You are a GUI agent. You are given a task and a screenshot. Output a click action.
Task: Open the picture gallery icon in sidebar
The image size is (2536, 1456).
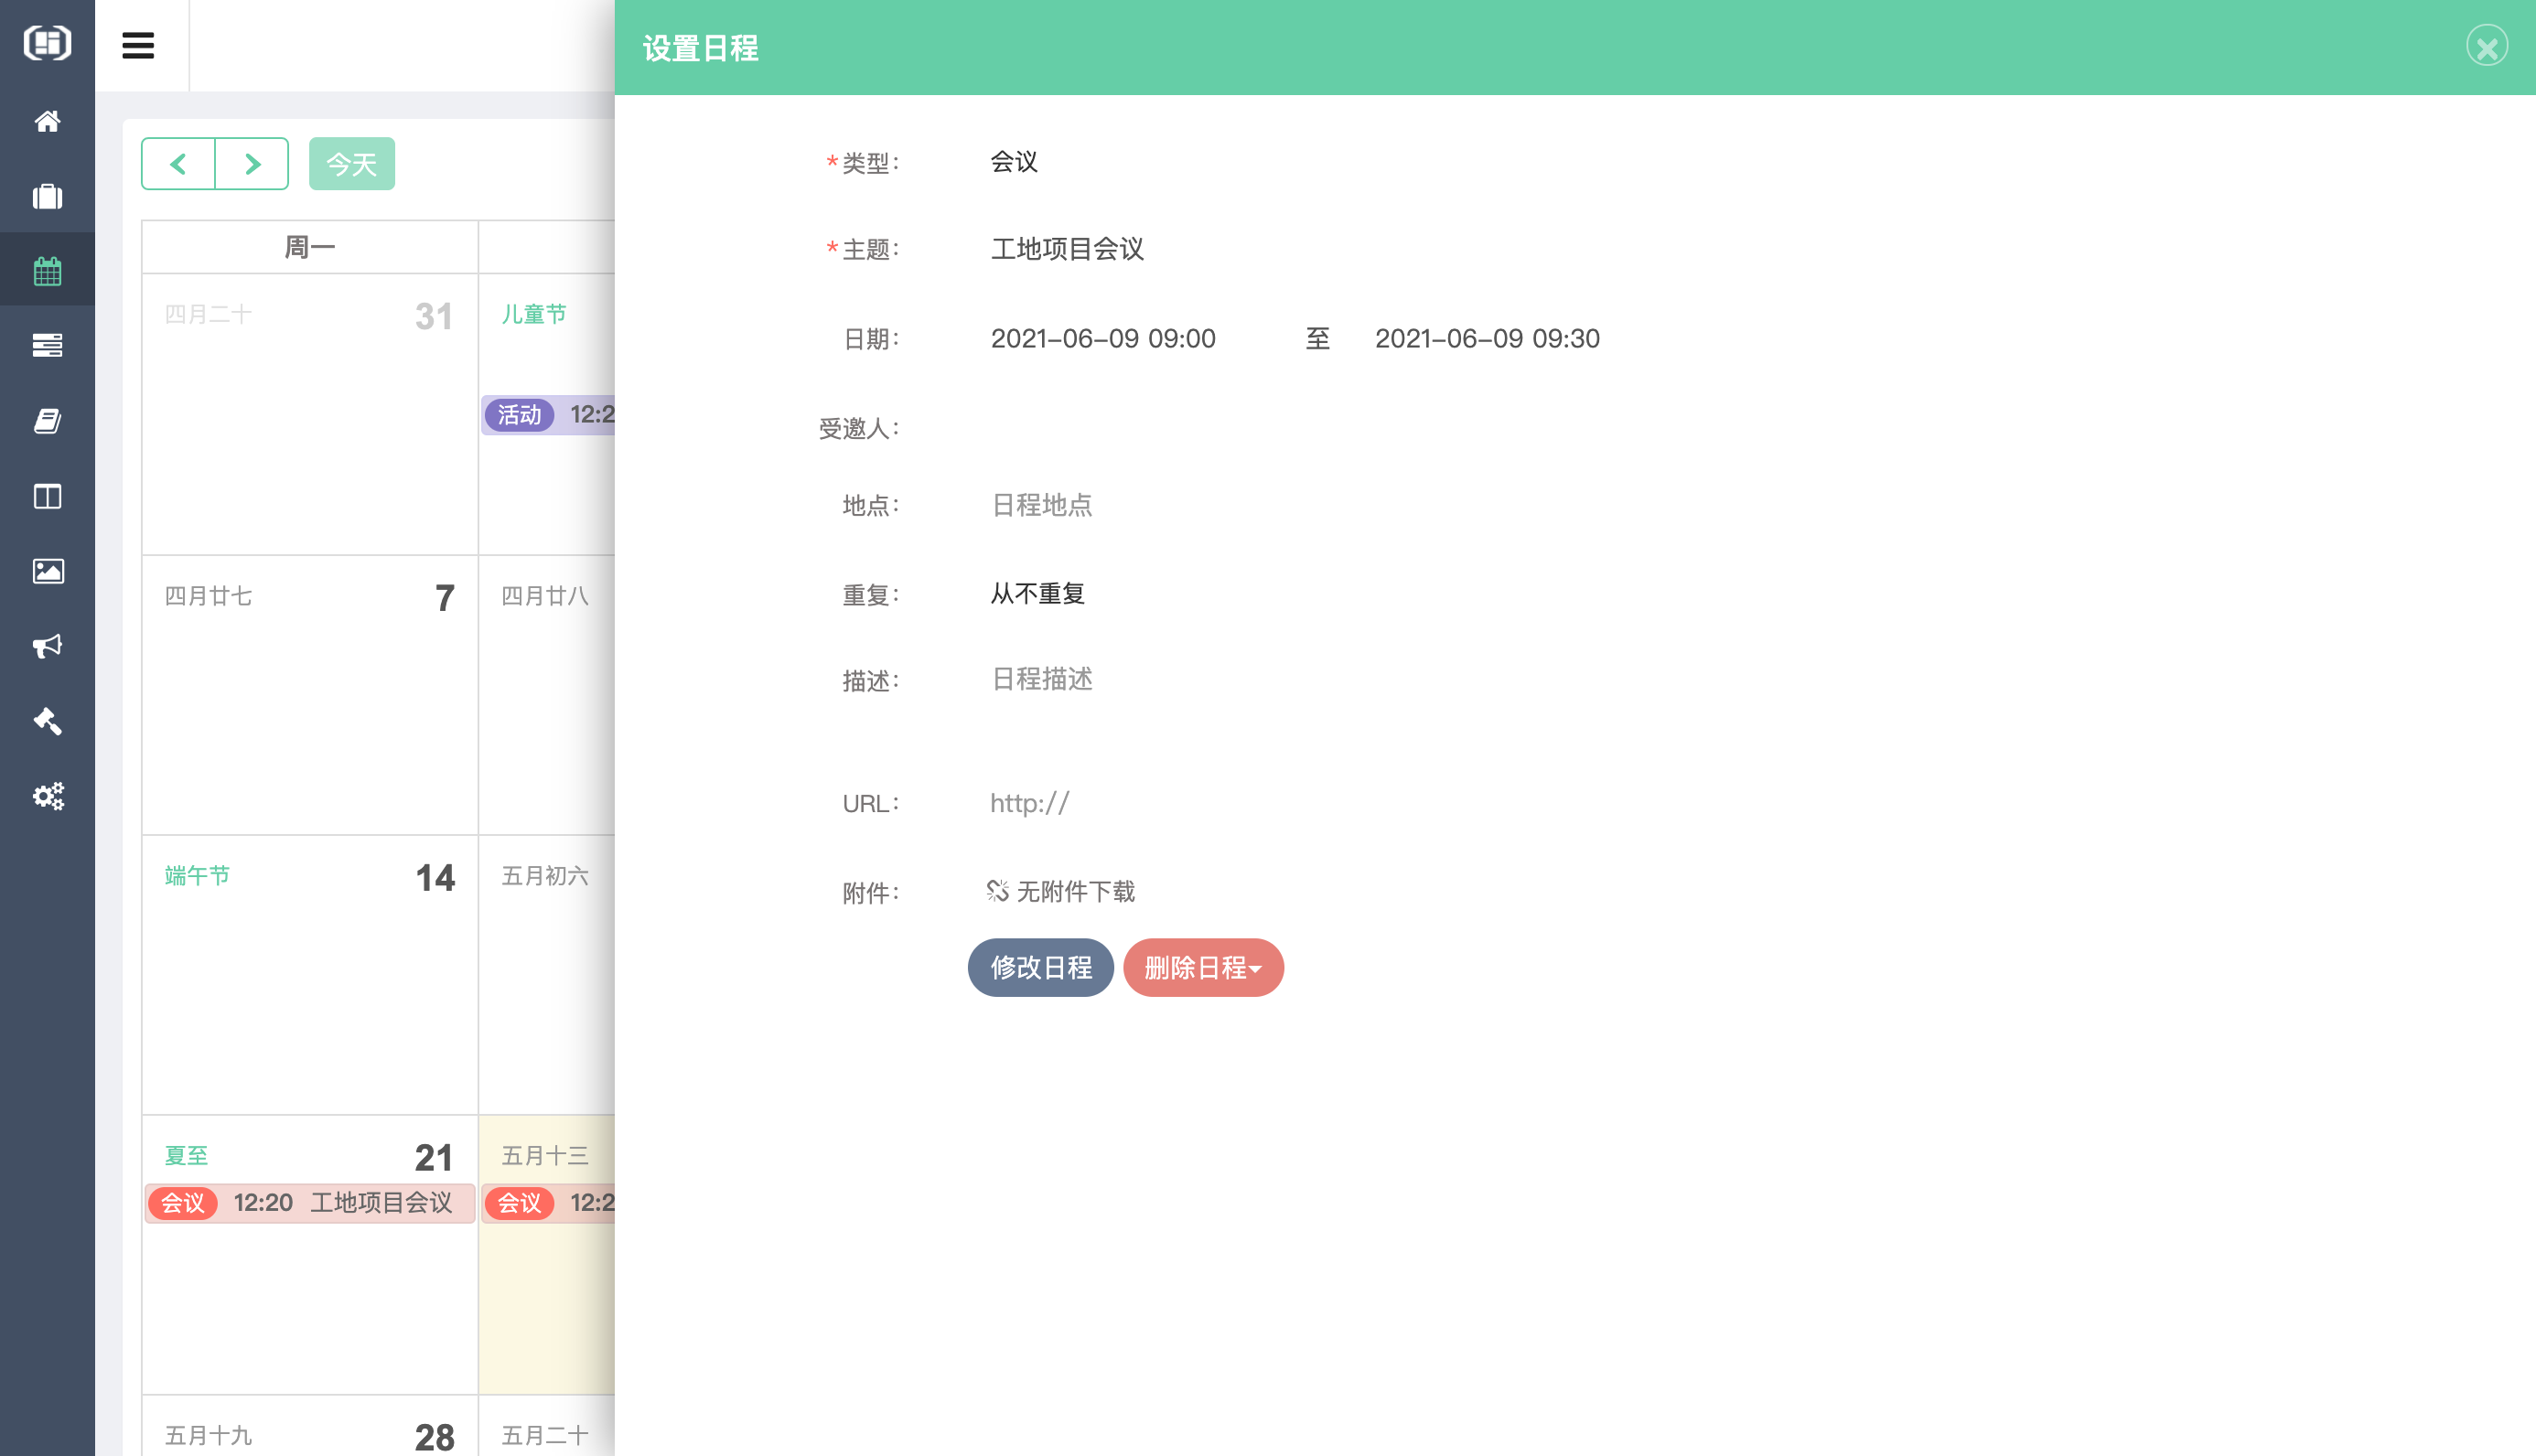click(x=47, y=571)
